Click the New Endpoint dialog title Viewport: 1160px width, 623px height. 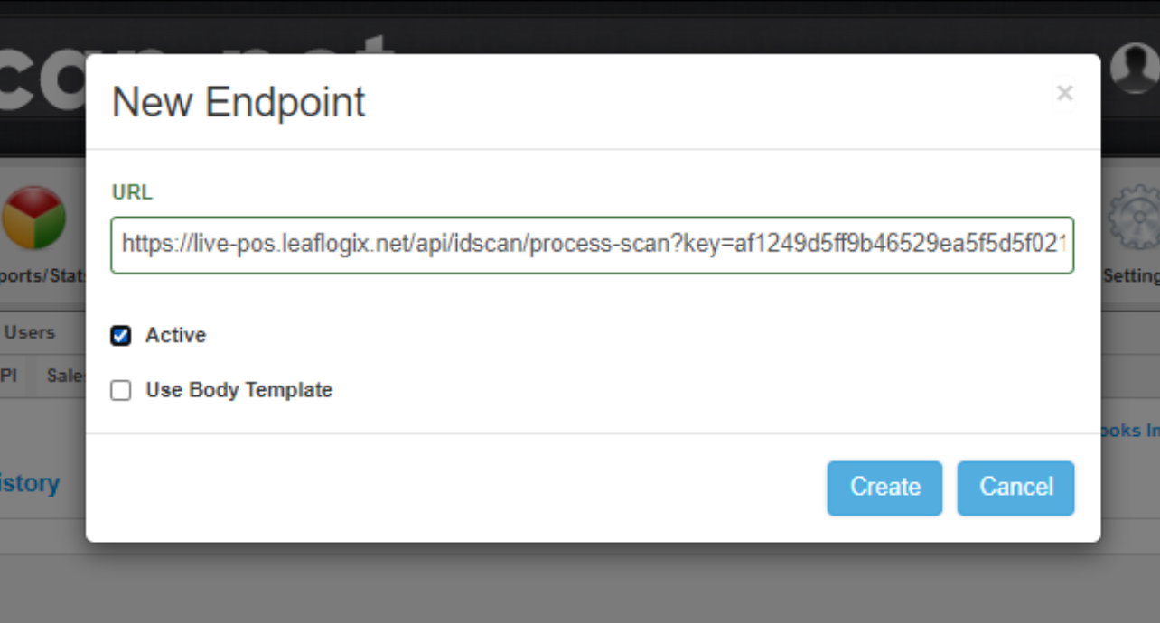pyautogui.click(x=239, y=102)
